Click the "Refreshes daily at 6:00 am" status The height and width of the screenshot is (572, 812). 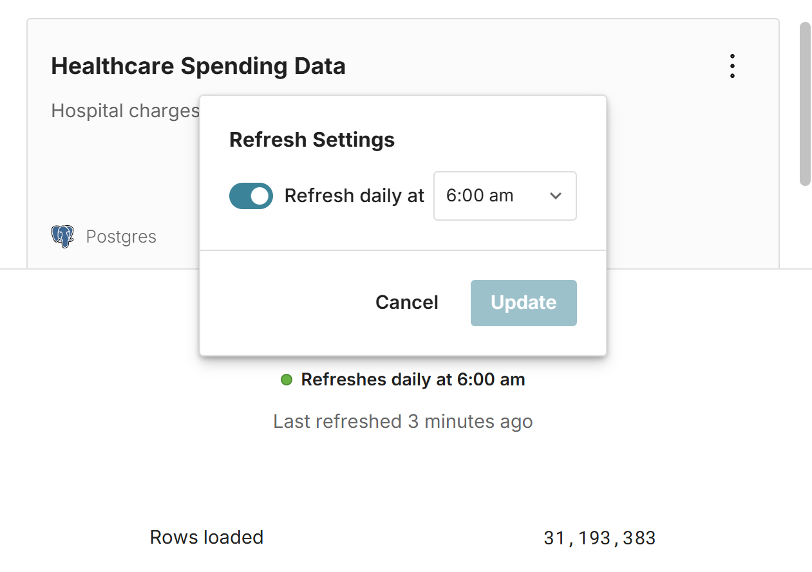(x=413, y=380)
